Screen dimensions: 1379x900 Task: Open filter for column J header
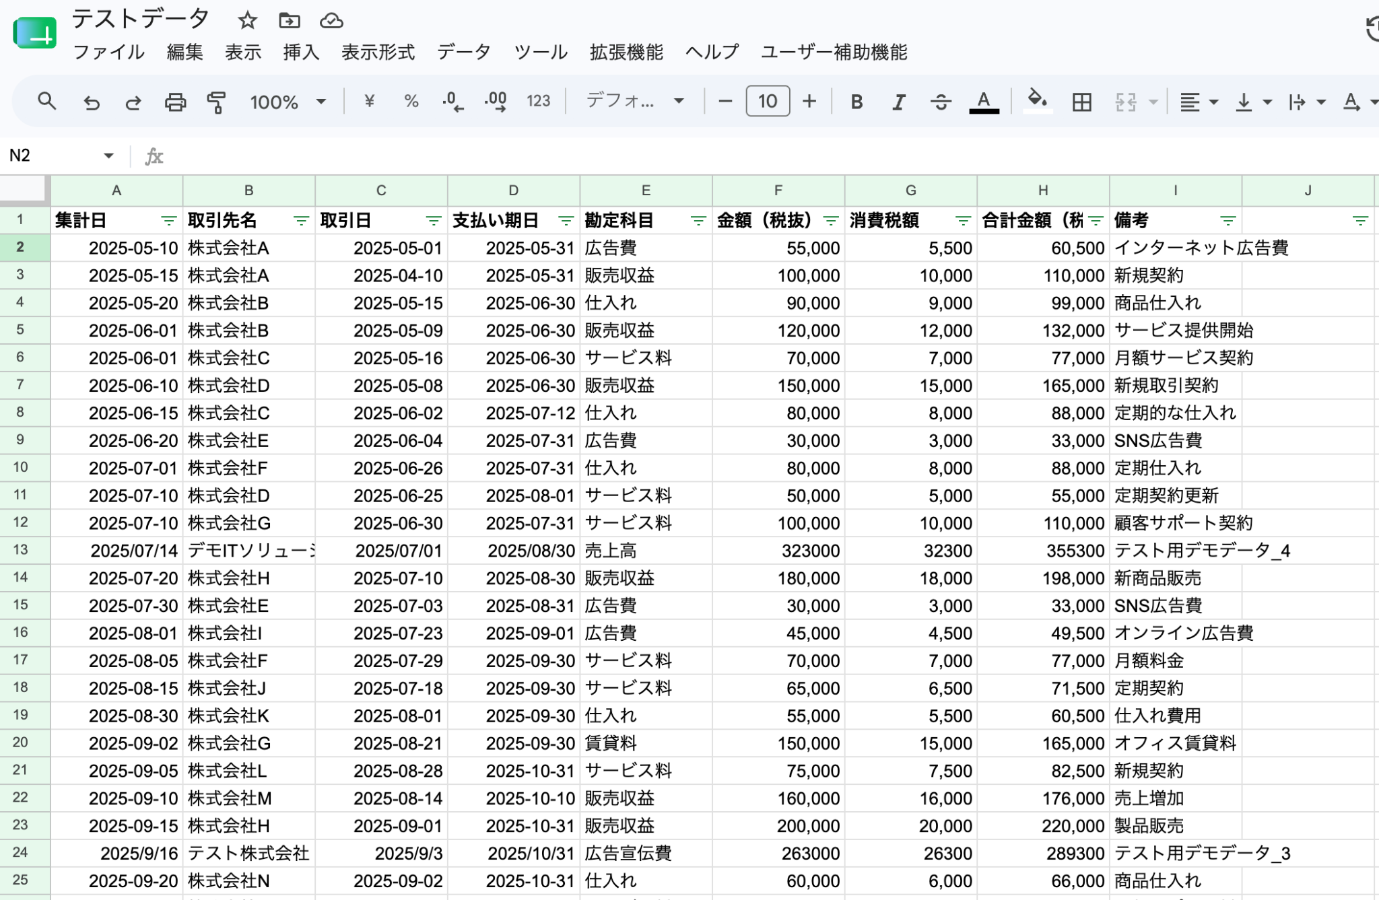click(x=1360, y=221)
